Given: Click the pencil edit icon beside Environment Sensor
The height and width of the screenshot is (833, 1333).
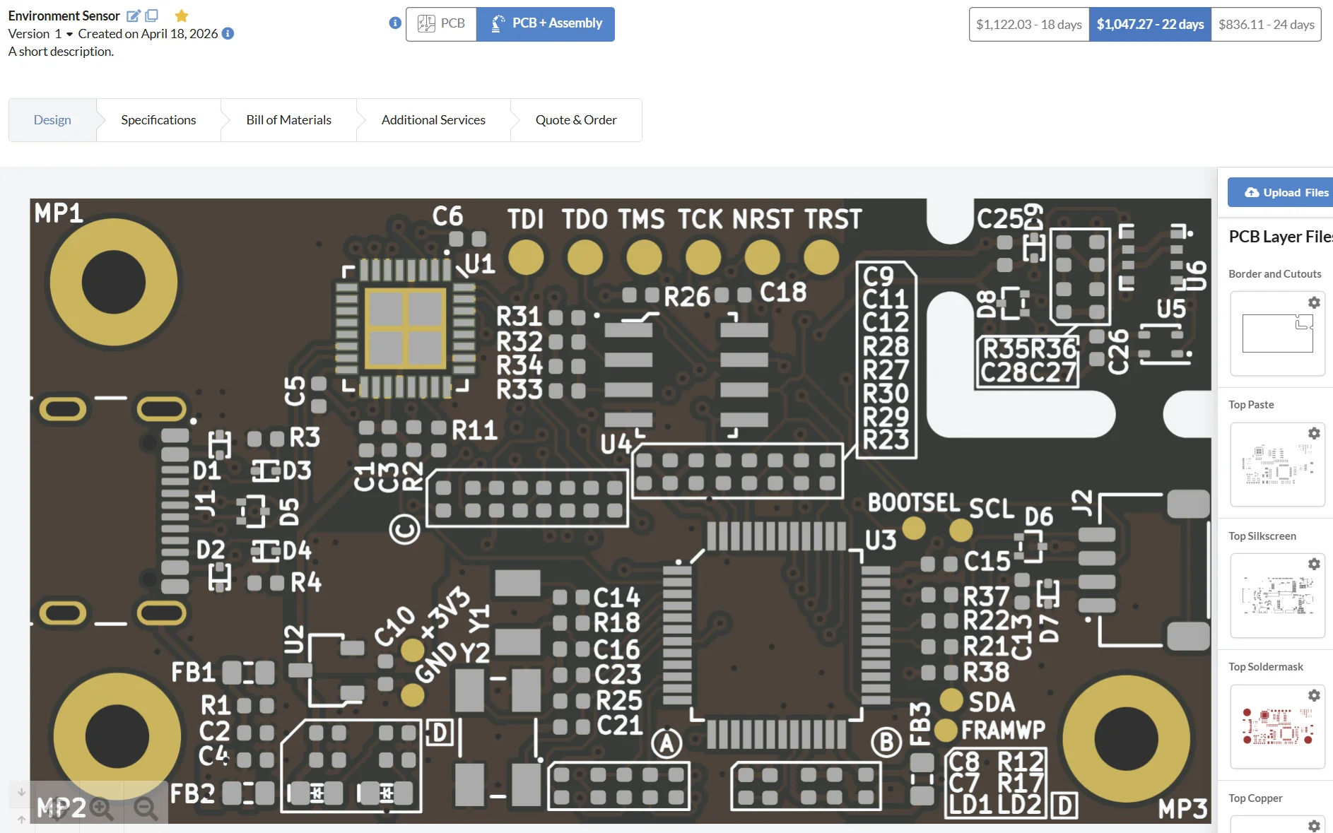Looking at the screenshot, I should (x=133, y=16).
